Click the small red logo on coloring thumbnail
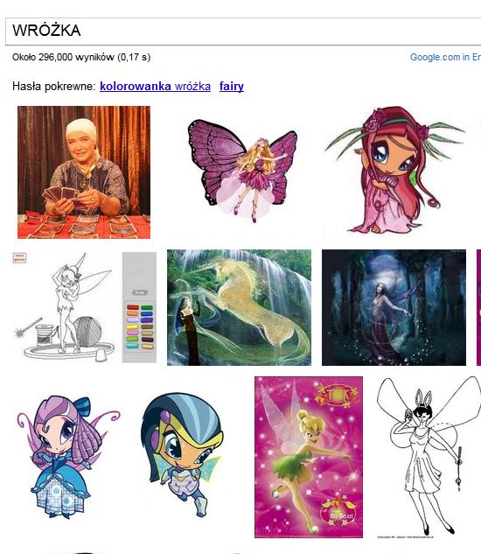 19,258
